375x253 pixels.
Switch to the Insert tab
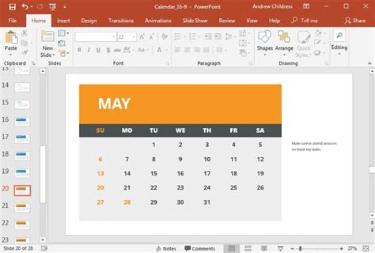pos(64,21)
